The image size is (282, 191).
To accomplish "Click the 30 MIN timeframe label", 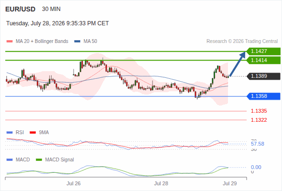I will pyautogui.click(x=51, y=9).
